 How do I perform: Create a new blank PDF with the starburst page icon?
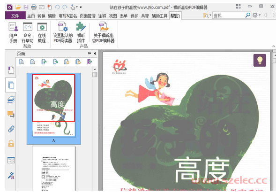(x=50, y=7)
